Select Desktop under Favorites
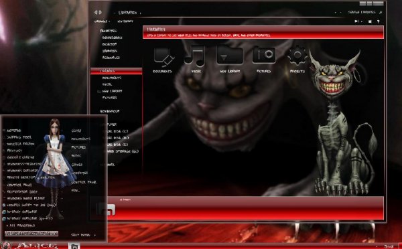 coord(109,44)
